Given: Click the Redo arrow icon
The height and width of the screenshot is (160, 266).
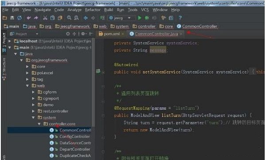Looking at the screenshot, I should click(x=36, y=18).
